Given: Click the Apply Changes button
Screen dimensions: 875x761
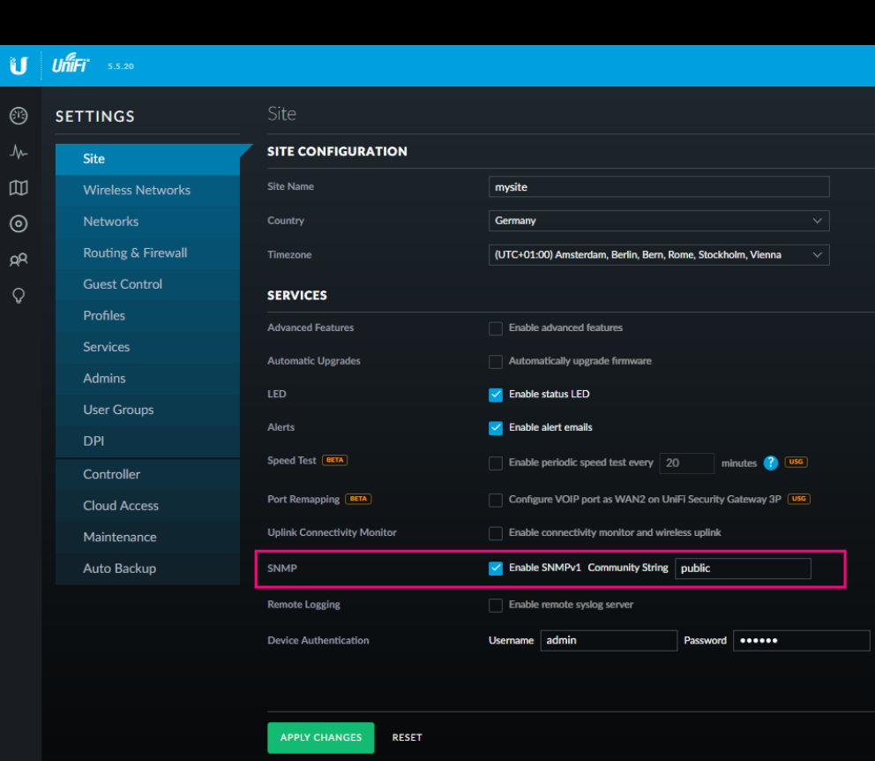Looking at the screenshot, I should [320, 737].
